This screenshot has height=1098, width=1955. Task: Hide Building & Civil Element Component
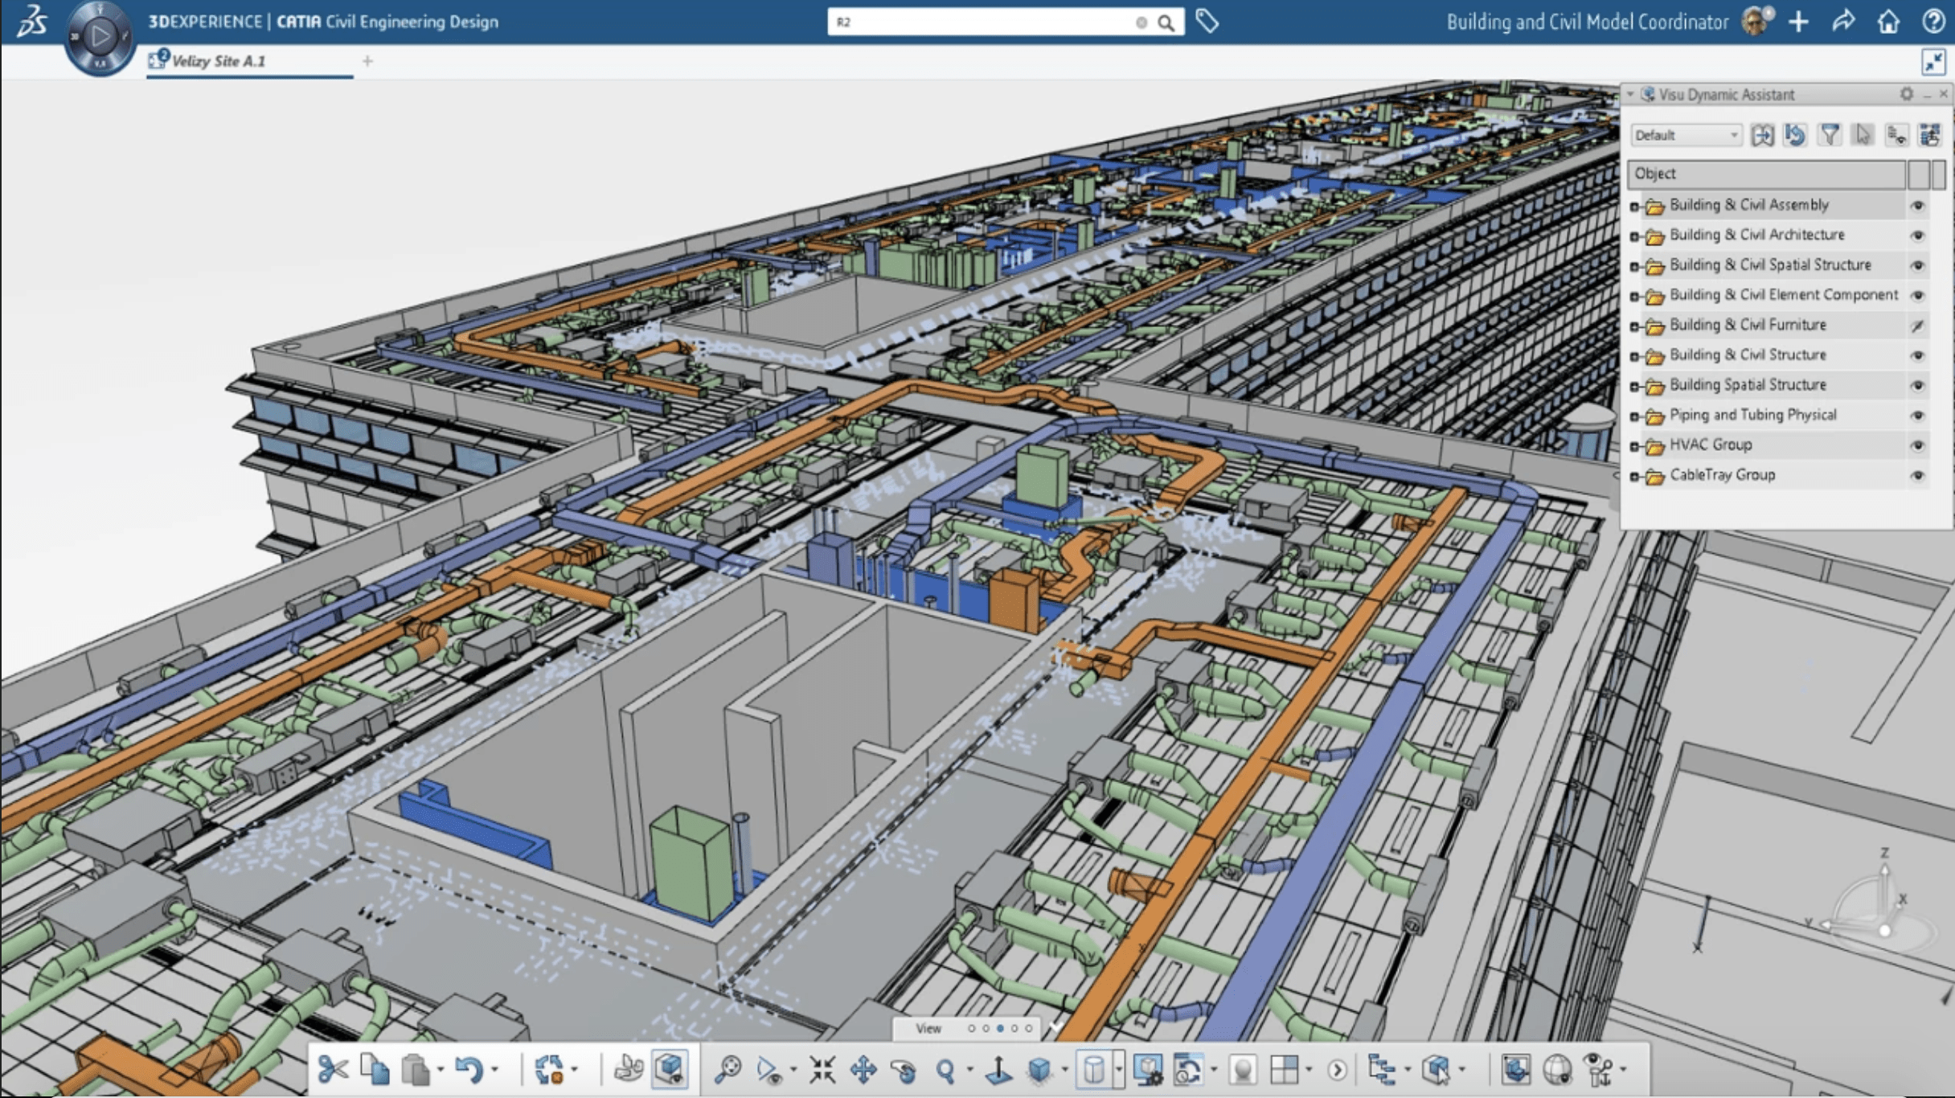pyautogui.click(x=1917, y=296)
